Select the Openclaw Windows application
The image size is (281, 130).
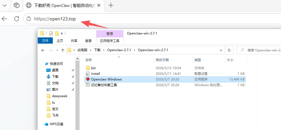[x=165, y=79]
